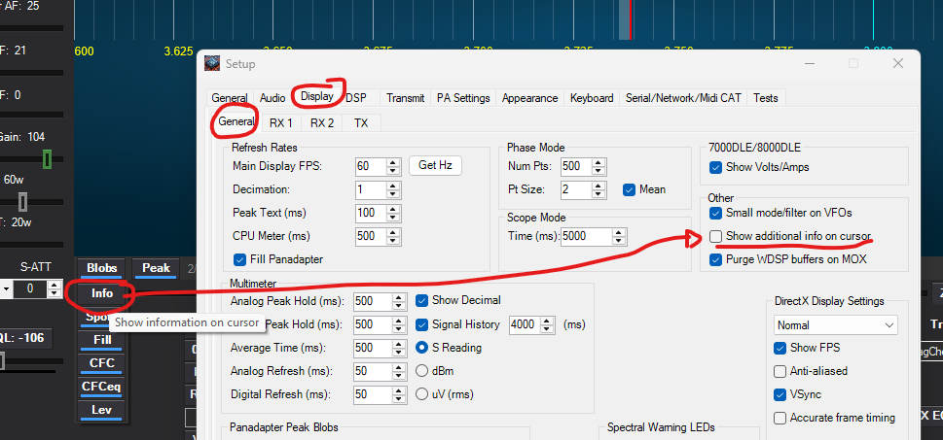Toggle the Fill button in main window
Viewport: 943px width, 440px height.
point(102,340)
